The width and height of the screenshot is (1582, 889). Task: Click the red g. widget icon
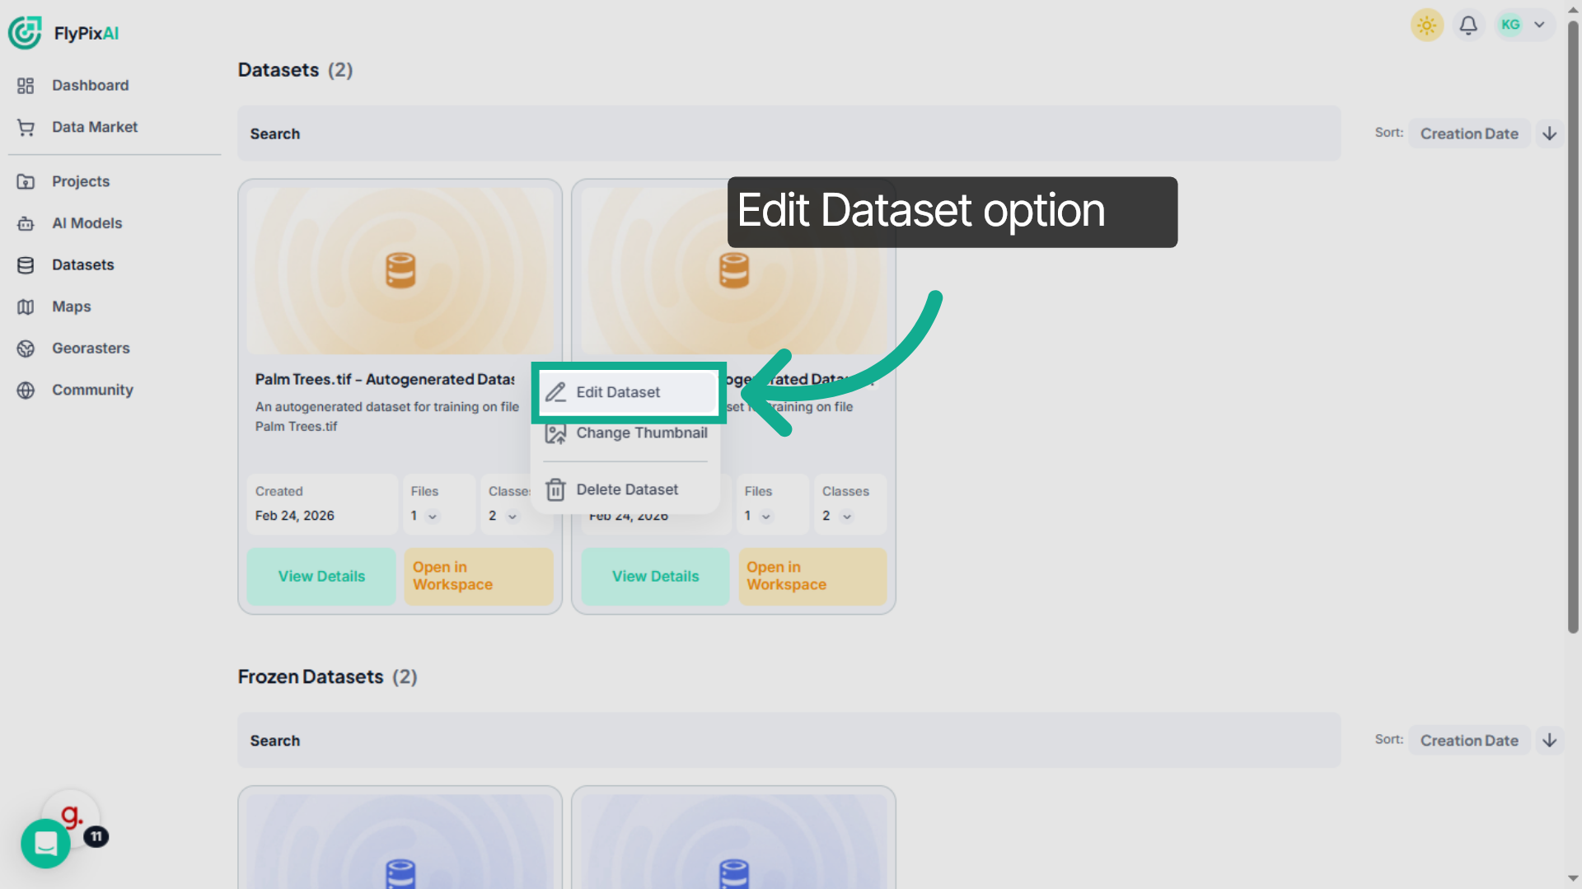72,815
